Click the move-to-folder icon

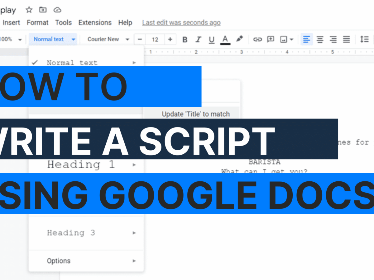pyautogui.click(x=43, y=10)
